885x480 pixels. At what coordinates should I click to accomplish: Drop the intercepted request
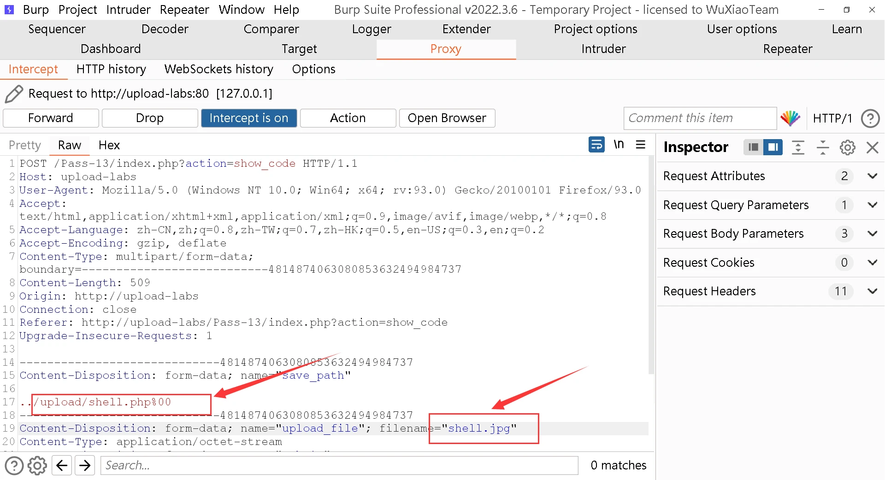click(150, 118)
